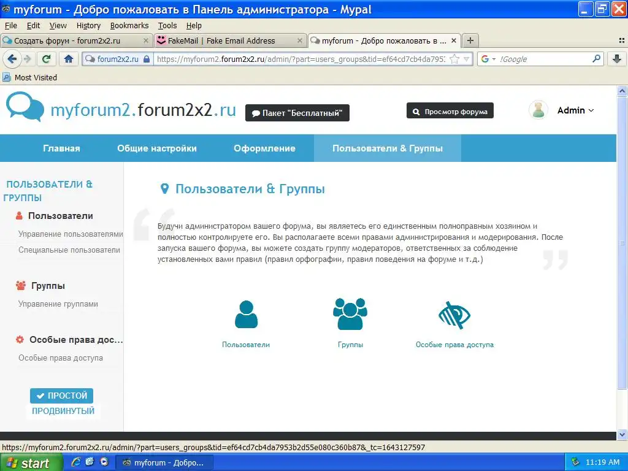Open the View menu

pyautogui.click(x=58, y=26)
